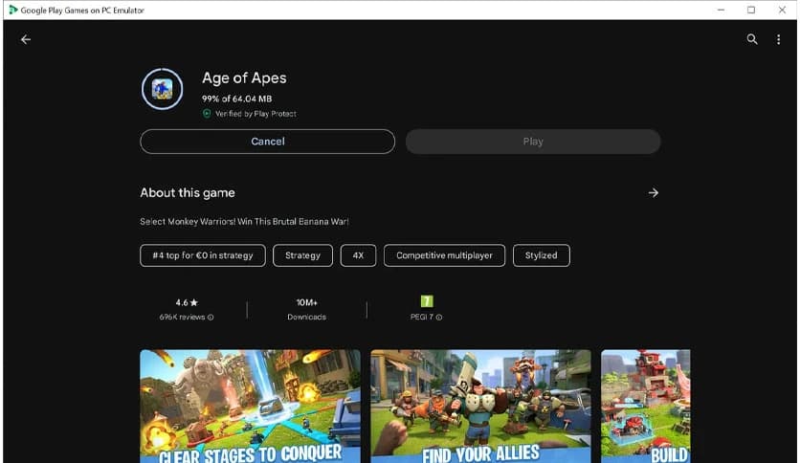This screenshot has height=463, width=800.
Task: Click the 696K reviews text
Action: (x=182, y=318)
